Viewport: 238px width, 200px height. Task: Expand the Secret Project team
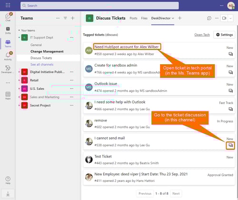[x=19, y=105]
